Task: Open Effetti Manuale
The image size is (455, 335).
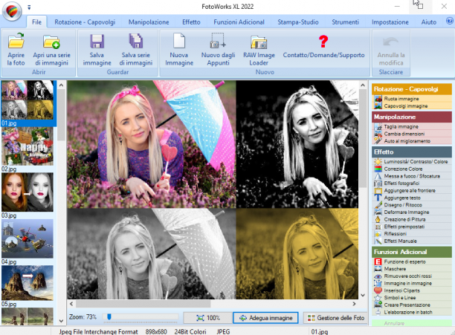Action: [x=412, y=241]
